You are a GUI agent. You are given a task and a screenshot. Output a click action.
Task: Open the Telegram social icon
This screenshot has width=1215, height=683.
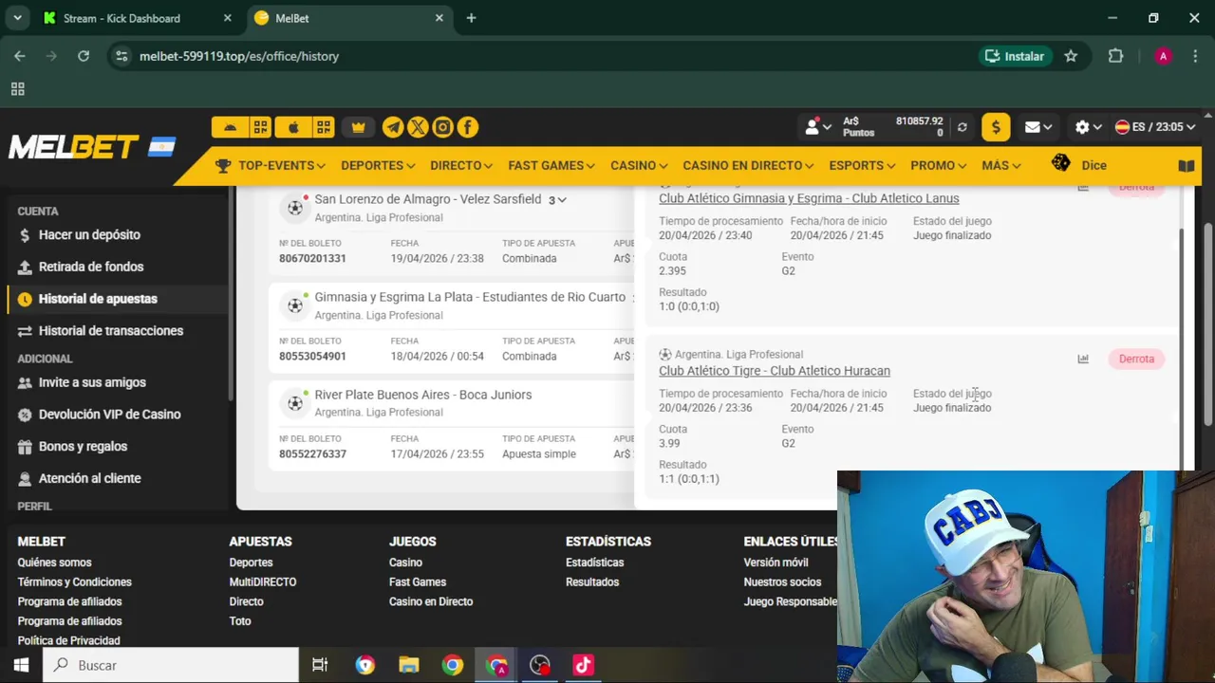[393, 127]
